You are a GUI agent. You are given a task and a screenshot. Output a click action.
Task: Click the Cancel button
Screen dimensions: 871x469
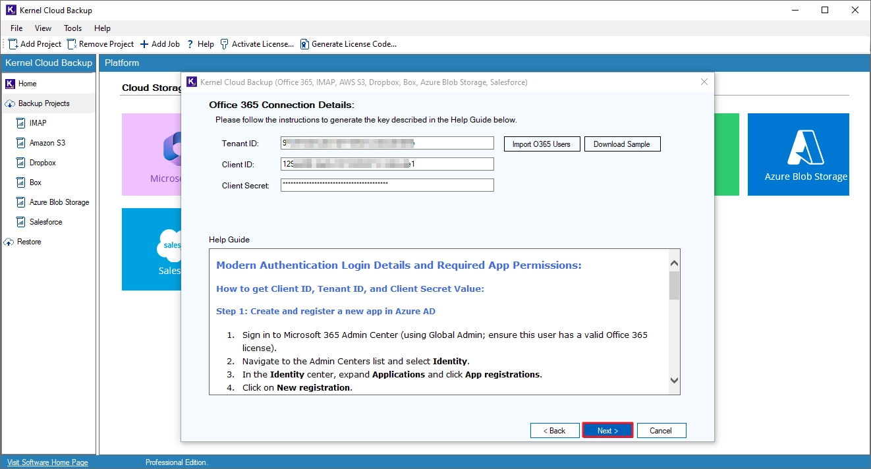pyautogui.click(x=661, y=430)
